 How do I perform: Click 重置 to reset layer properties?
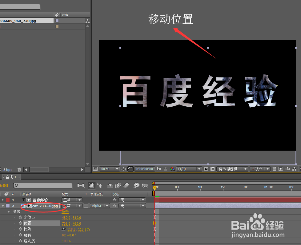tap(65, 212)
